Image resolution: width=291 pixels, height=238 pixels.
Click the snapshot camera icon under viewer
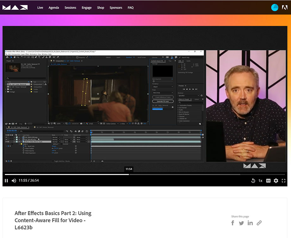pyautogui.click(x=81, y=123)
